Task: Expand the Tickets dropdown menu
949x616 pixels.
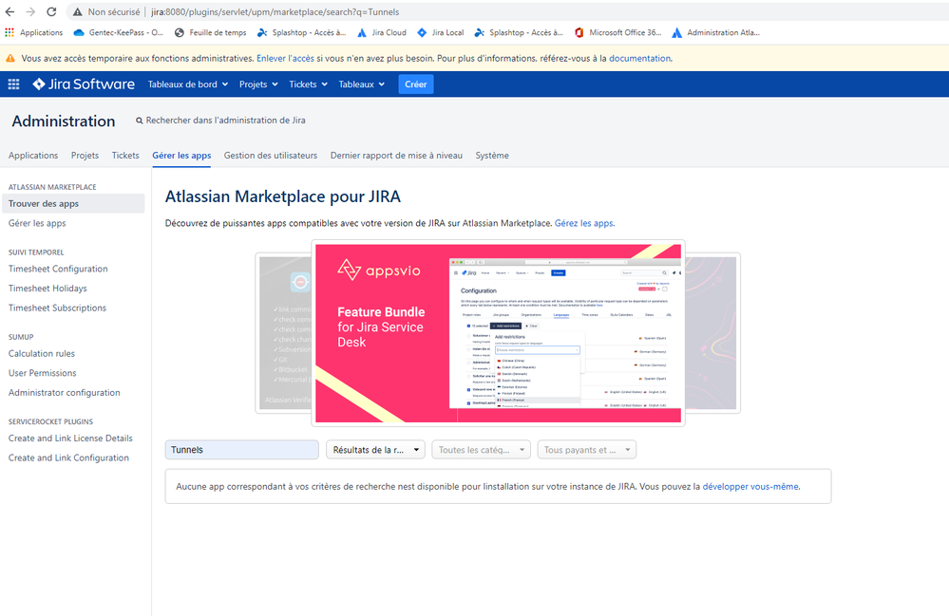Action: click(x=308, y=84)
